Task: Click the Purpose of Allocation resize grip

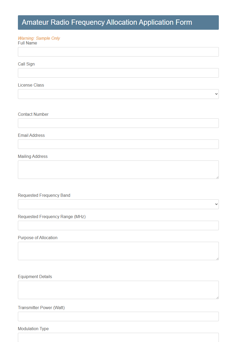Action: [218, 259]
